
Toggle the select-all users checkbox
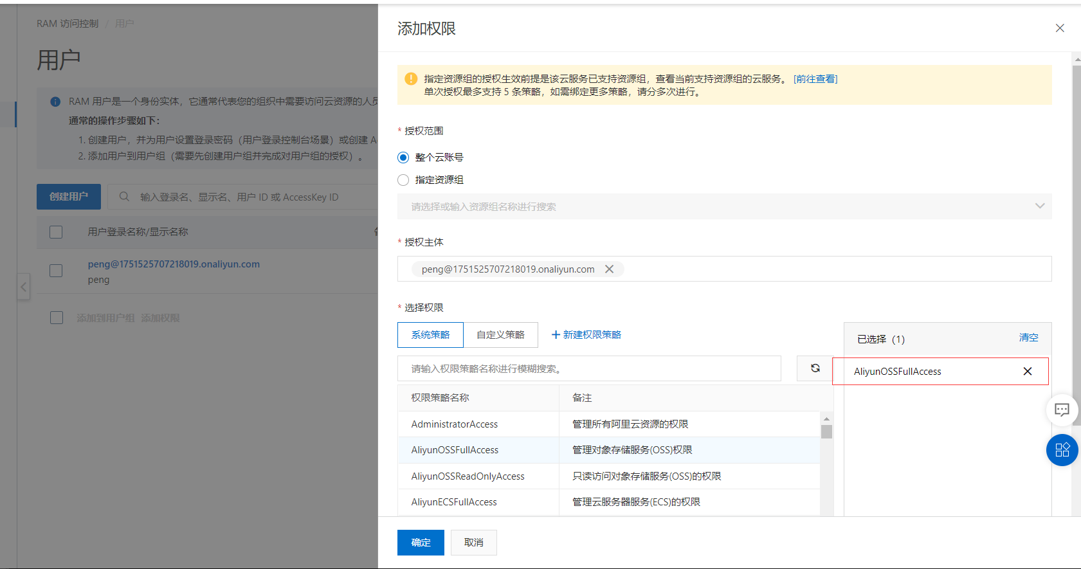pos(56,232)
